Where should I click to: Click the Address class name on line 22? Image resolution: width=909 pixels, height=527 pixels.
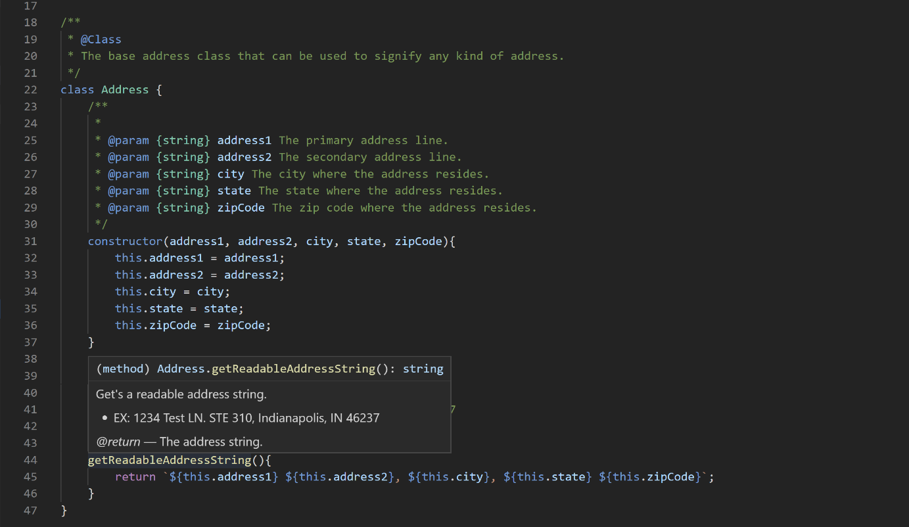coord(125,89)
